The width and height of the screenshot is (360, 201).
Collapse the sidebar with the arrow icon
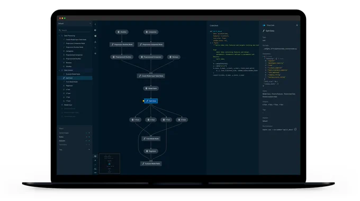[x=95, y=24]
